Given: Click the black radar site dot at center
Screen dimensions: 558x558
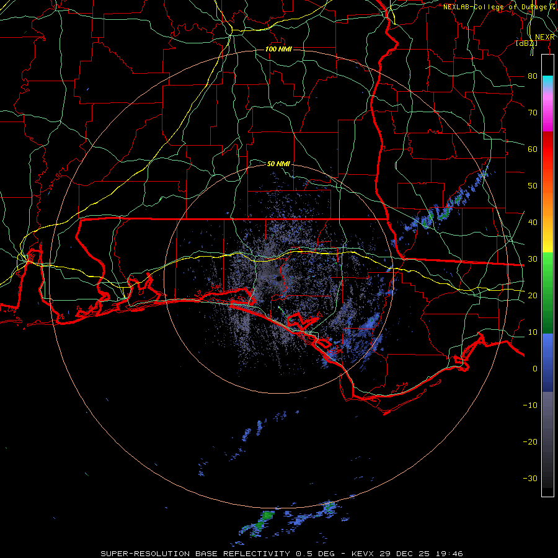Looking at the screenshot, I should [279, 279].
